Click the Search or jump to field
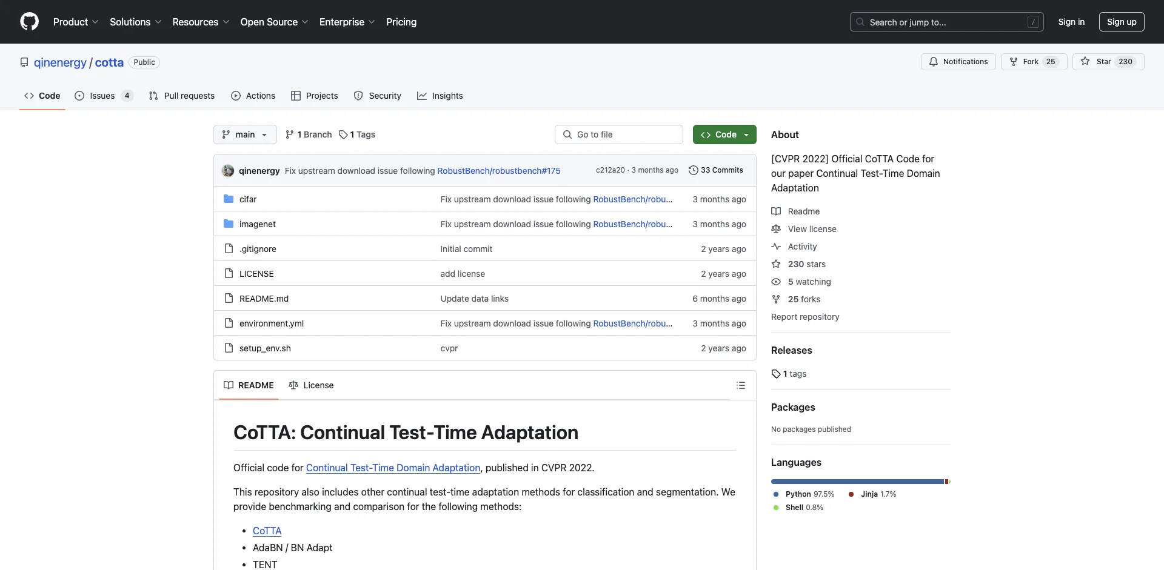1164x570 pixels. [947, 22]
